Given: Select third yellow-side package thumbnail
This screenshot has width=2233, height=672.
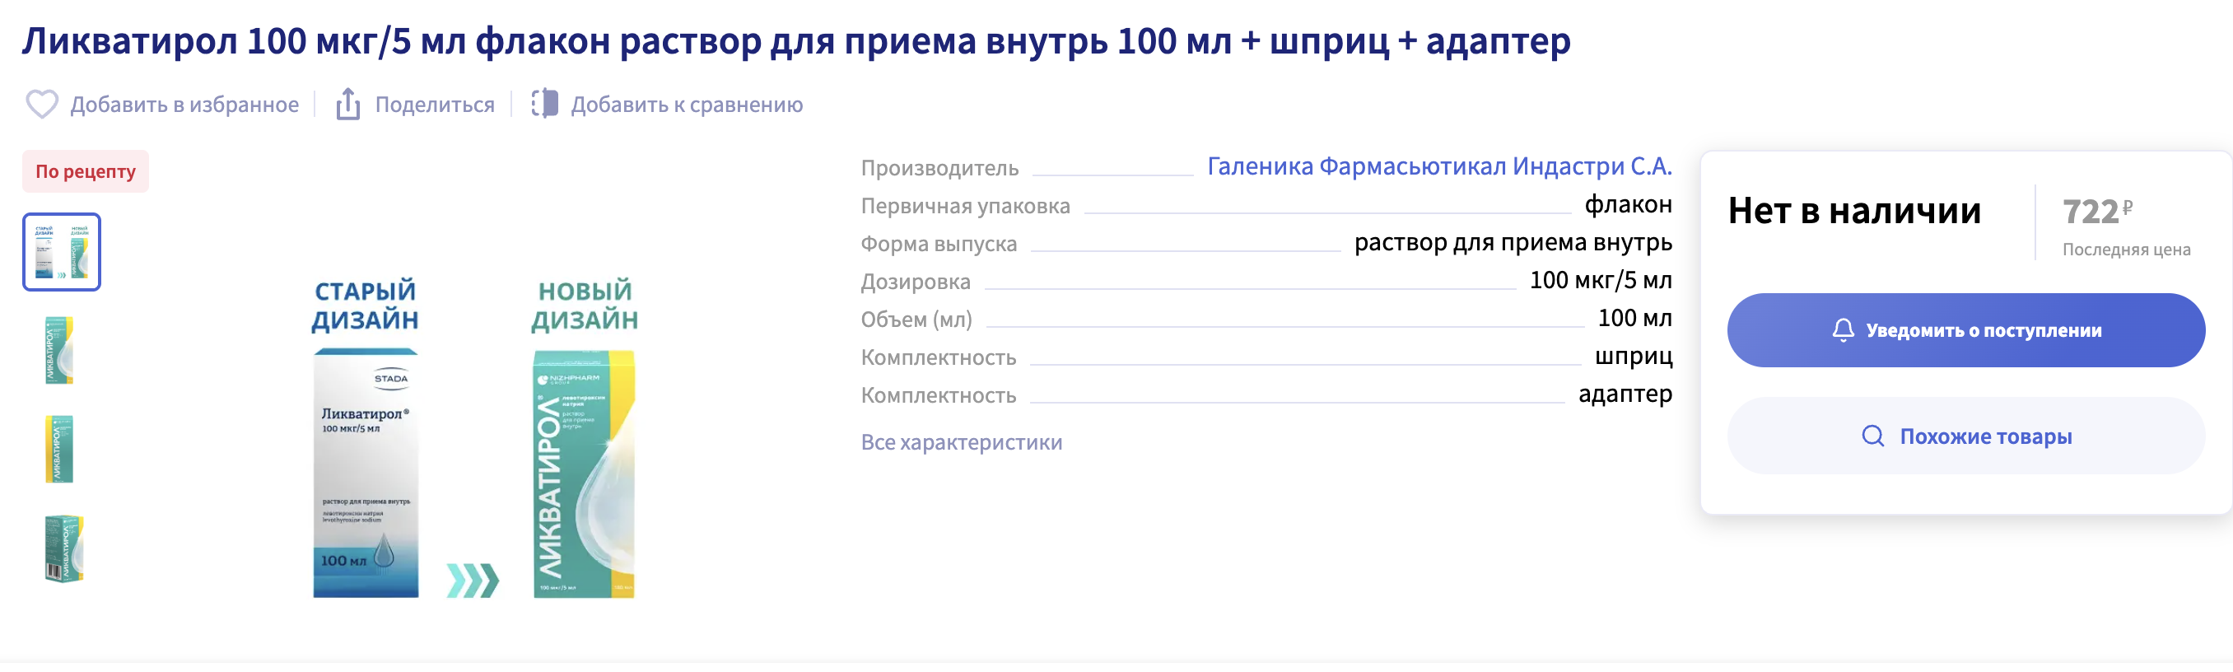Looking at the screenshot, I should 60,449.
